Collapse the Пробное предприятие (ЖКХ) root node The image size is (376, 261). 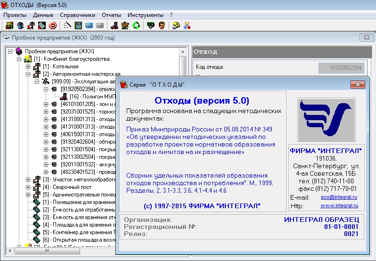(x=10, y=51)
